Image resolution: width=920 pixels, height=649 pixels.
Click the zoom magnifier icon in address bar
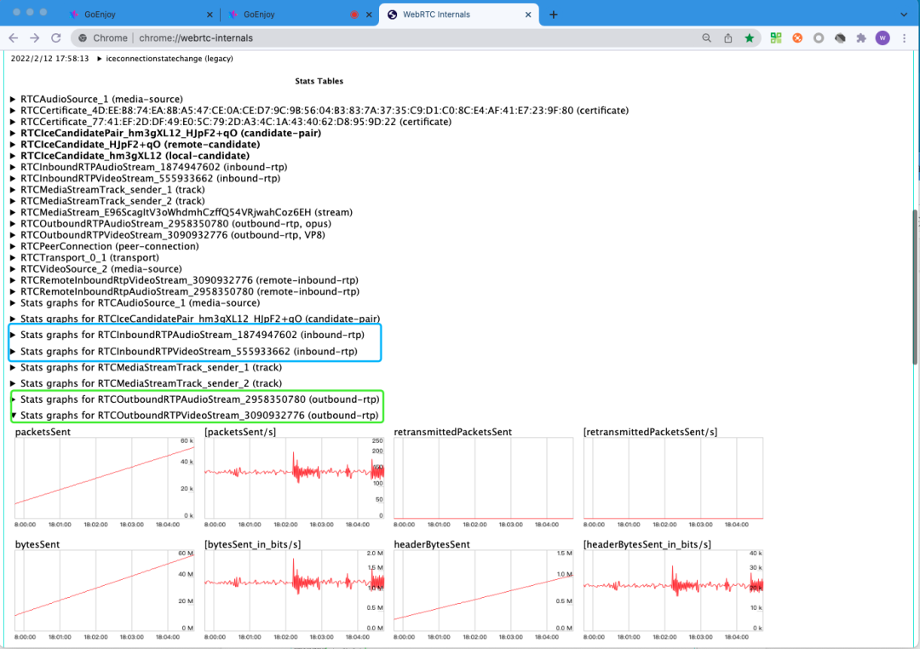707,38
